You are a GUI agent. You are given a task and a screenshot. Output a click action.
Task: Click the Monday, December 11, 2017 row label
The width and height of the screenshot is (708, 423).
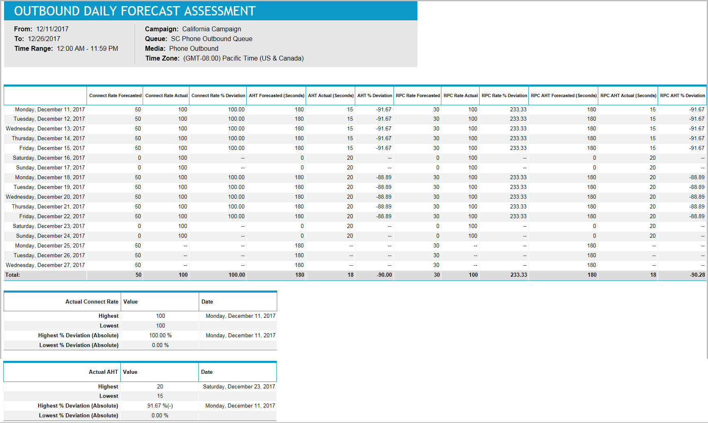tap(50, 109)
